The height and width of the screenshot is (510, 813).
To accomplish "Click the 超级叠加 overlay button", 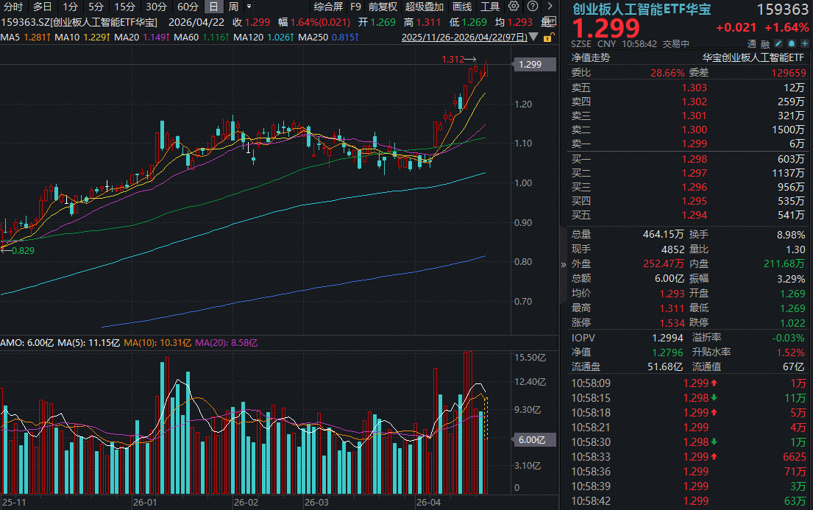I will (x=425, y=7).
